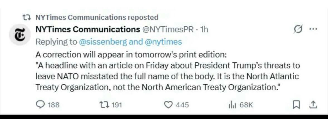The width and height of the screenshot is (328, 119).
Task: Open the @nytimes mention link
Action: click(163, 42)
